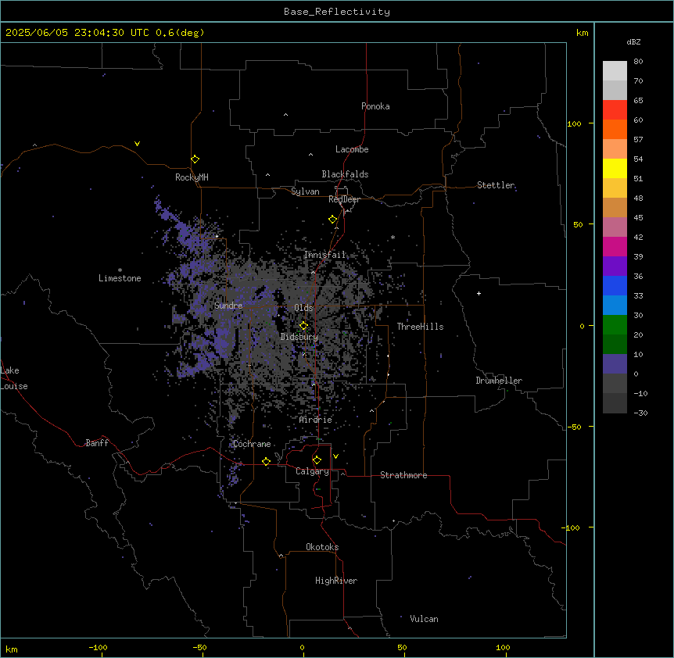The height and width of the screenshot is (658, 674).
Task: Click the yellow diamond marker above Calgary label
Action: coord(317,460)
